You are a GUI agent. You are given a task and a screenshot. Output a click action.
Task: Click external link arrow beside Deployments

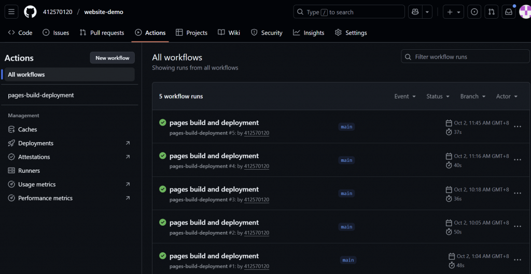(x=128, y=143)
